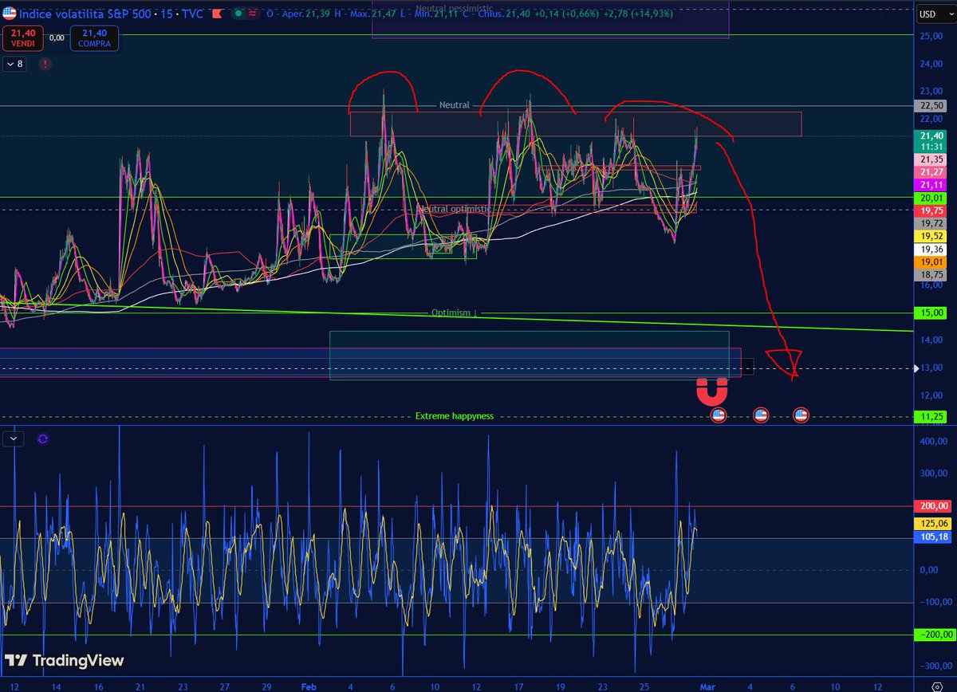The height and width of the screenshot is (692, 957).
Task: Select the Neutral optimistic chart label
Action: coord(455,209)
